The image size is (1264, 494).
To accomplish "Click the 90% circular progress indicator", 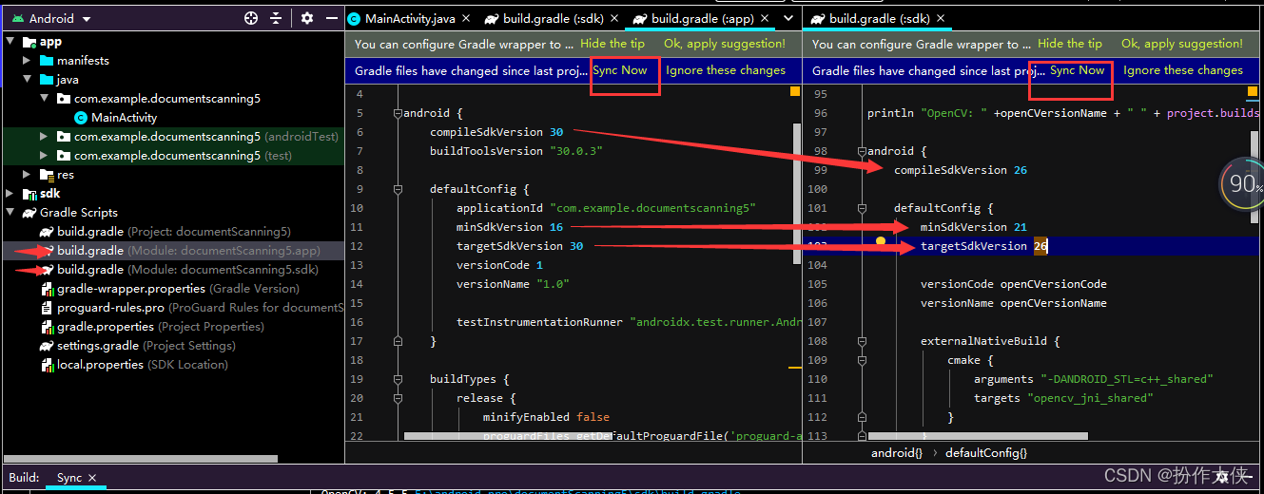I will (1242, 183).
